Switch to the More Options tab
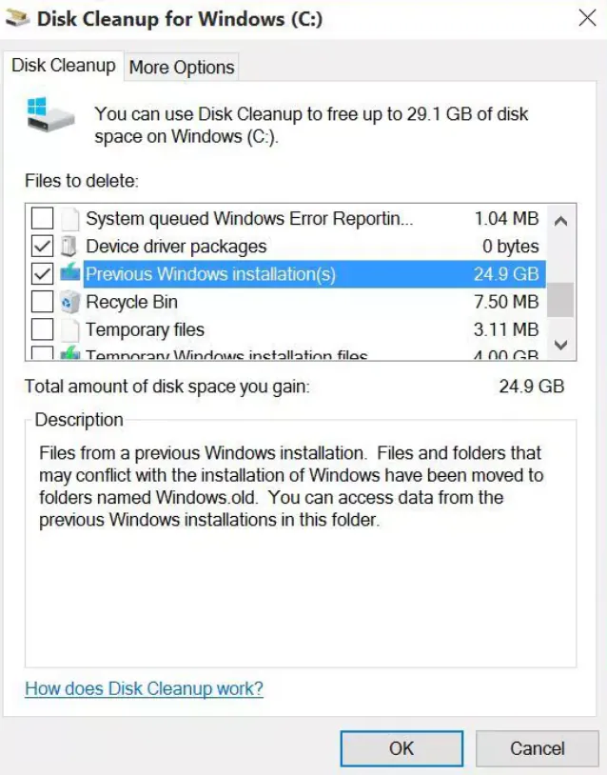The image size is (607, 775). click(182, 67)
